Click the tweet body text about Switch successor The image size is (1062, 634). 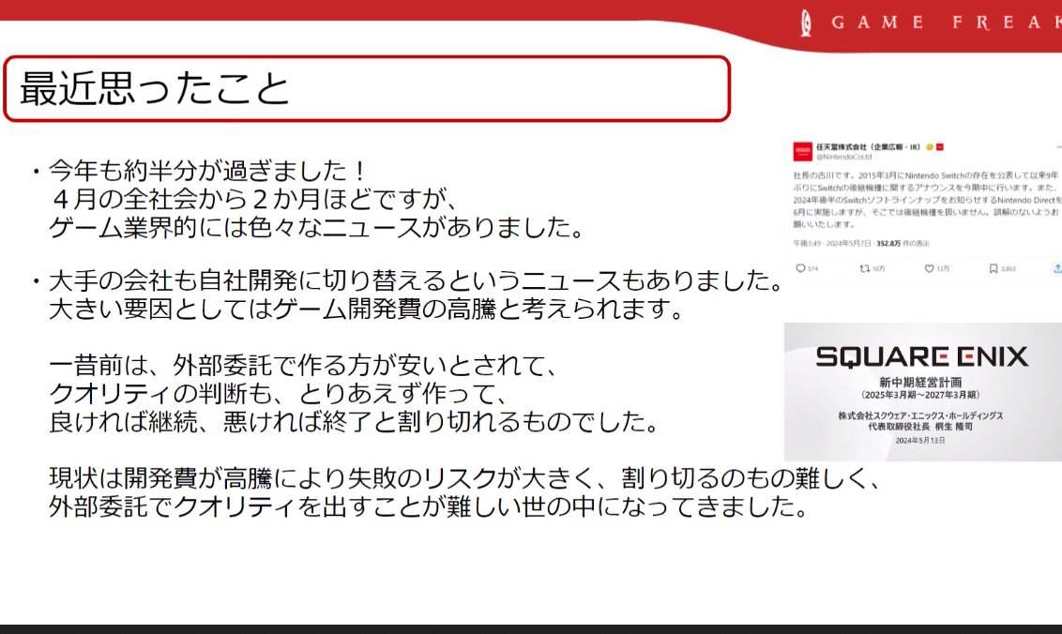(x=927, y=199)
